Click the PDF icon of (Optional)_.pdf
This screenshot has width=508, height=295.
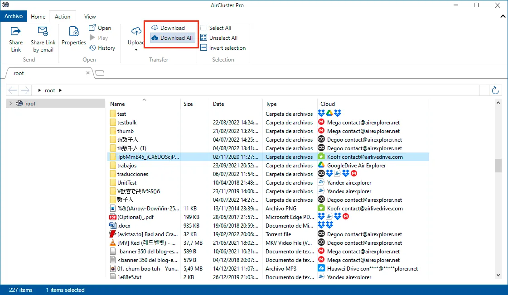point(113,217)
